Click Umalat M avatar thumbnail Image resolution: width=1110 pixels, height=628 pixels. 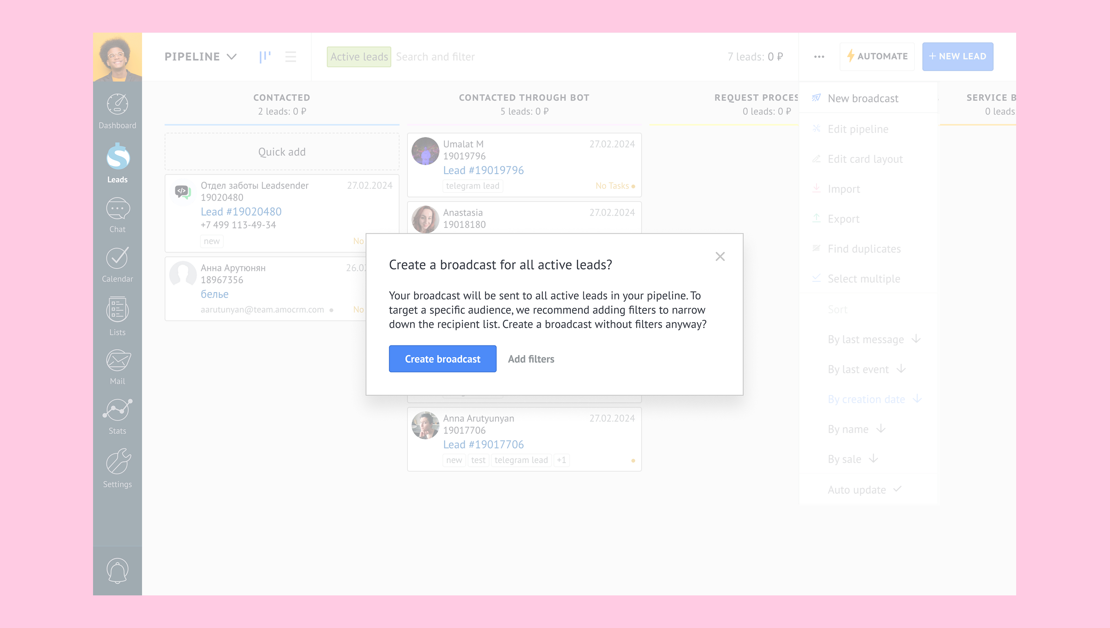pyautogui.click(x=425, y=151)
